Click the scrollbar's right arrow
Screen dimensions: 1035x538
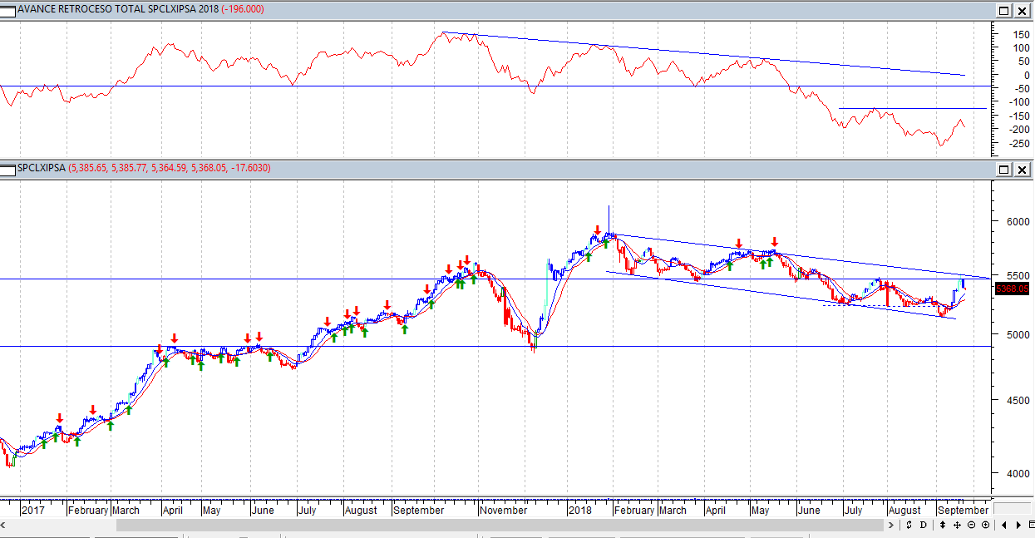tap(891, 525)
